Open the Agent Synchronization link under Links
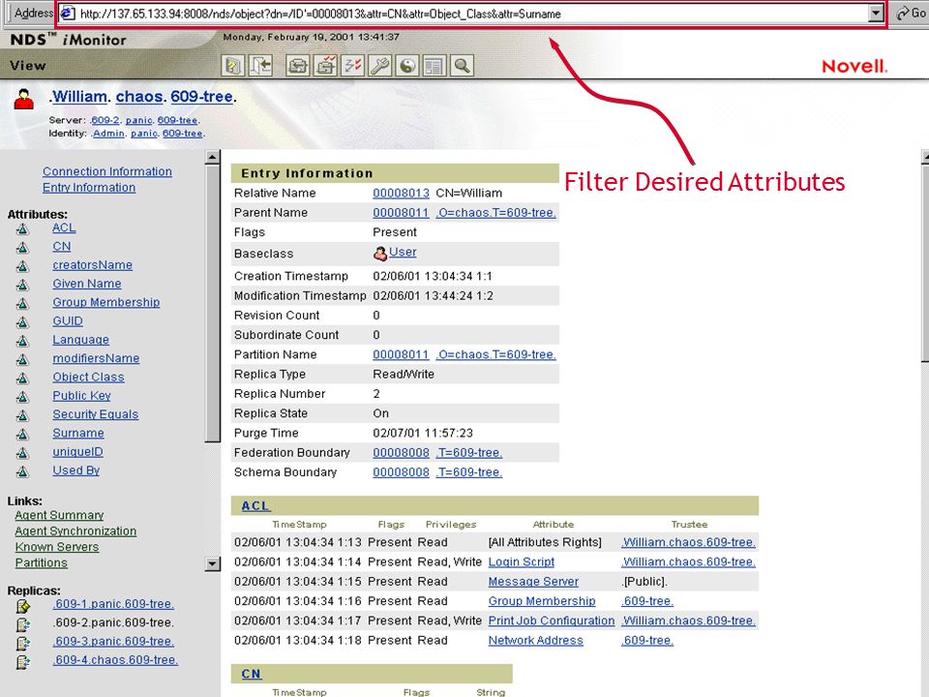929x697 pixels. [75, 531]
